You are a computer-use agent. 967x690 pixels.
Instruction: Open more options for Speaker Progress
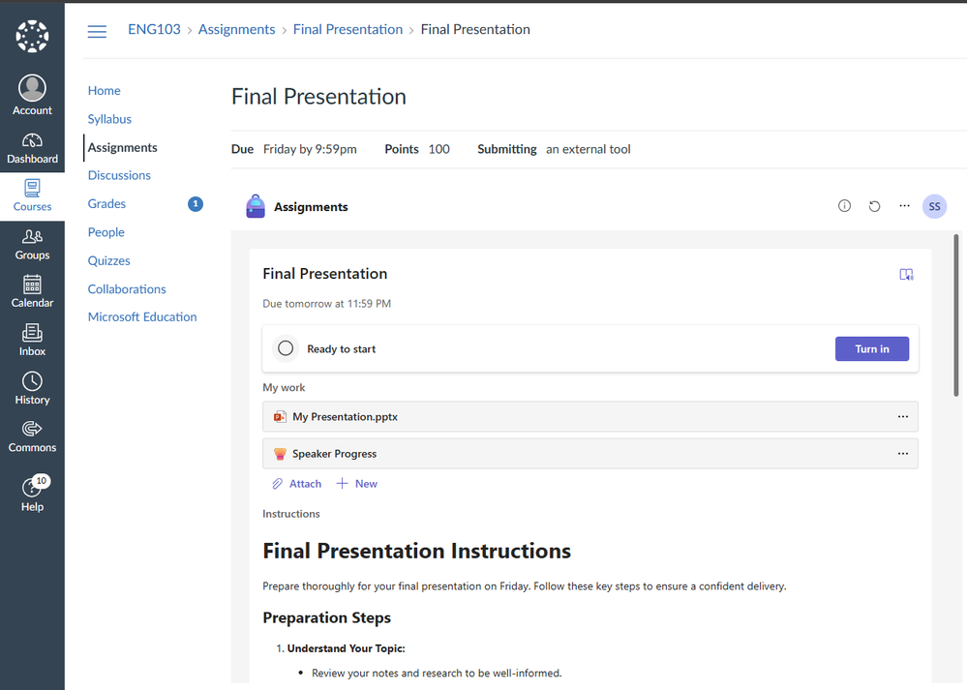tap(902, 454)
